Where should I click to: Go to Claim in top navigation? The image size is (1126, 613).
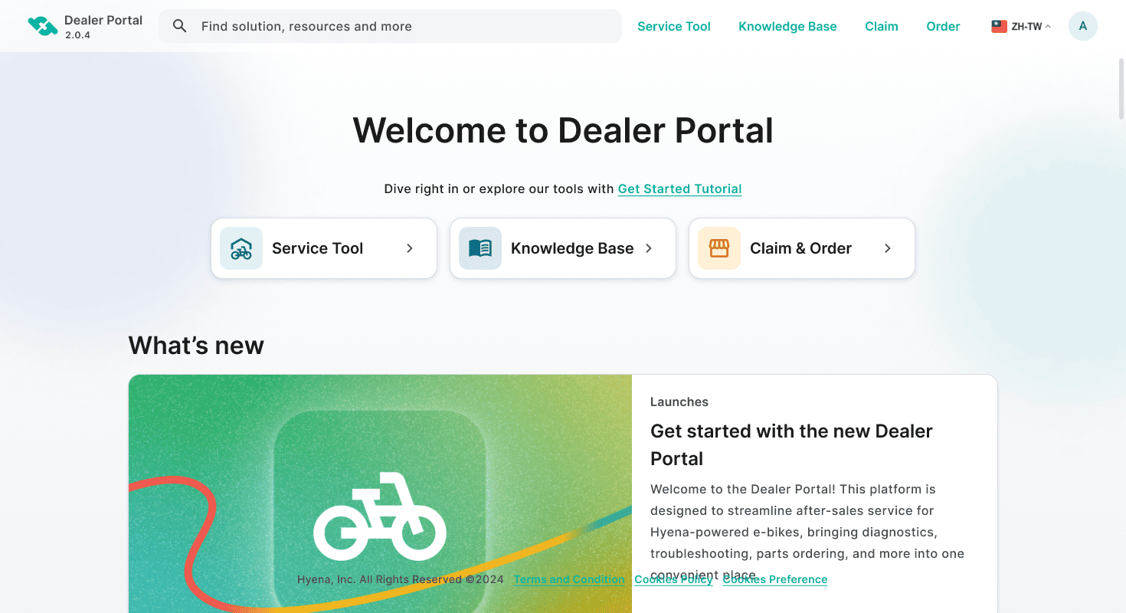click(882, 26)
